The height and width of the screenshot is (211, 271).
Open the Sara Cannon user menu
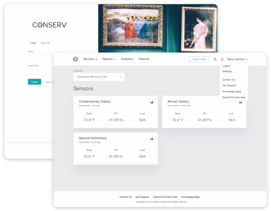[x=237, y=59]
